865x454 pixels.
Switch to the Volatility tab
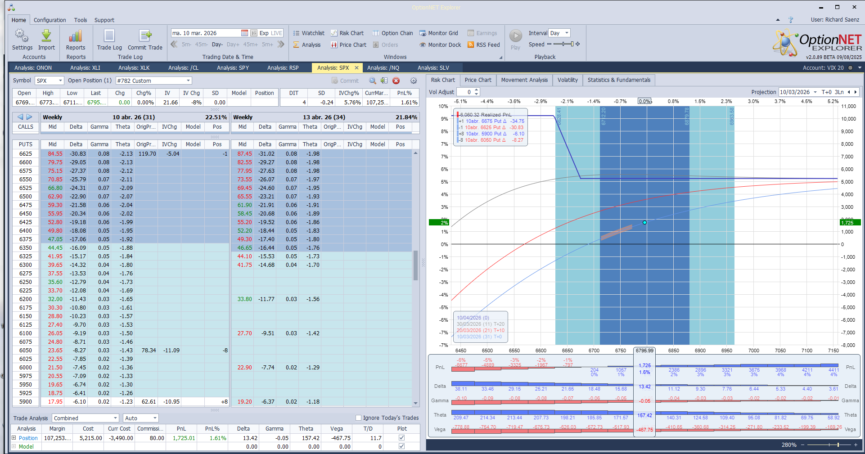click(568, 80)
